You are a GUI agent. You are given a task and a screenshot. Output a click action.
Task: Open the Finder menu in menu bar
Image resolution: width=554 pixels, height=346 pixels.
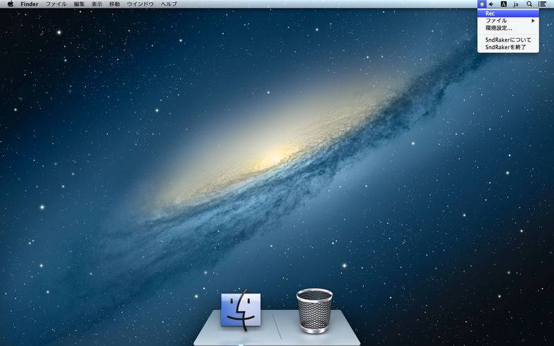[29, 4]
